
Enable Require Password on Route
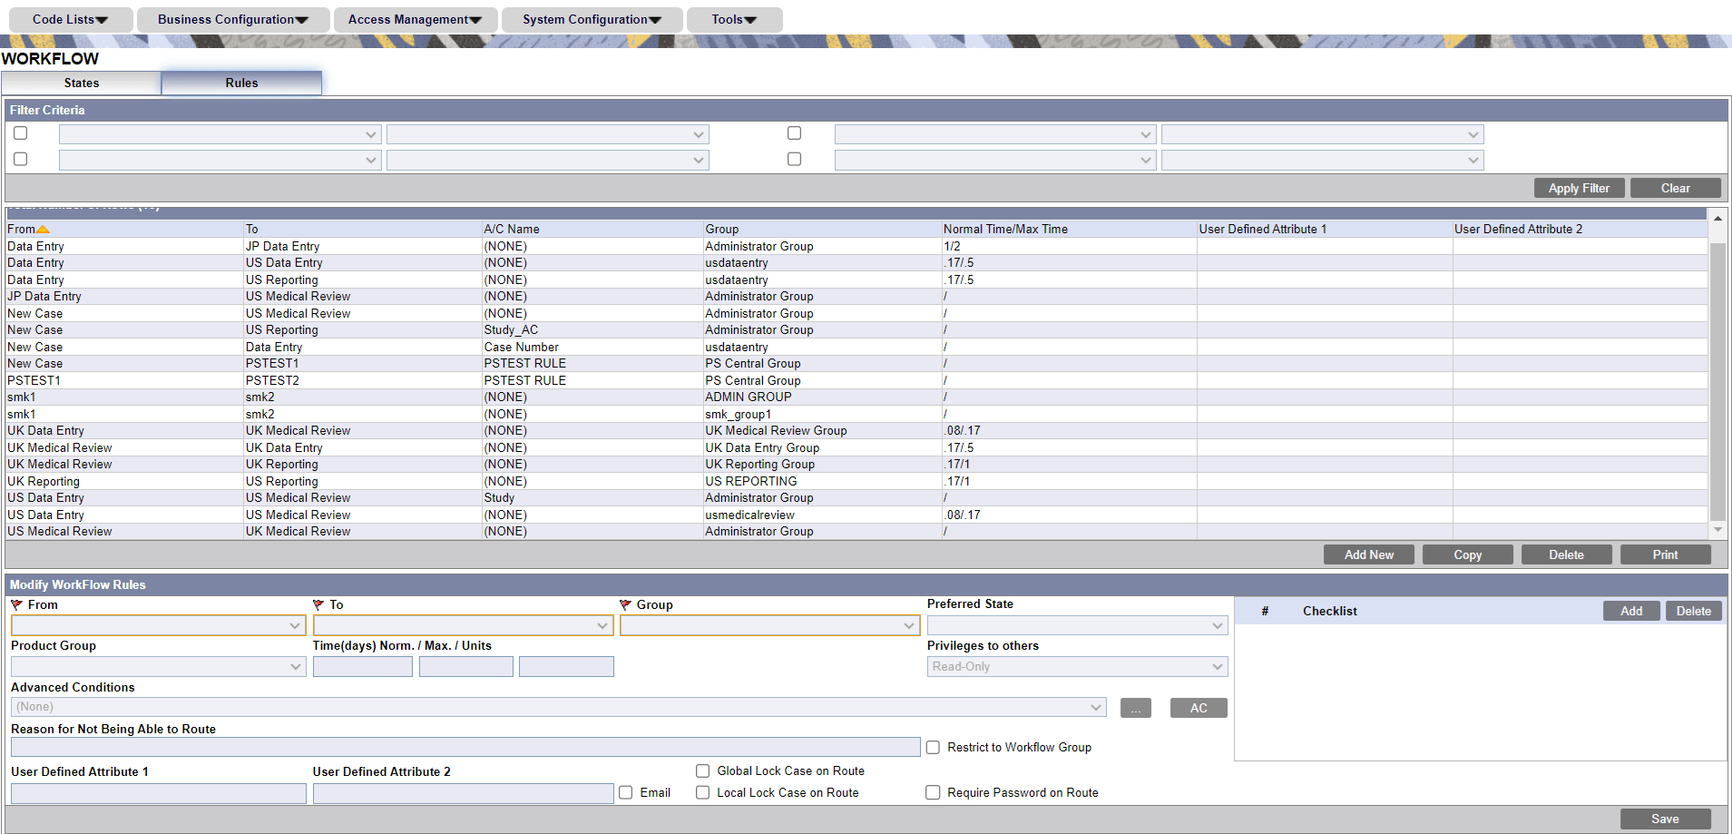[933, 792]
